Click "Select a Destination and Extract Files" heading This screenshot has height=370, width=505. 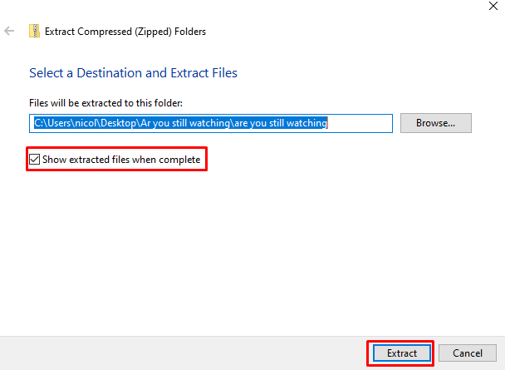[133, 73]
